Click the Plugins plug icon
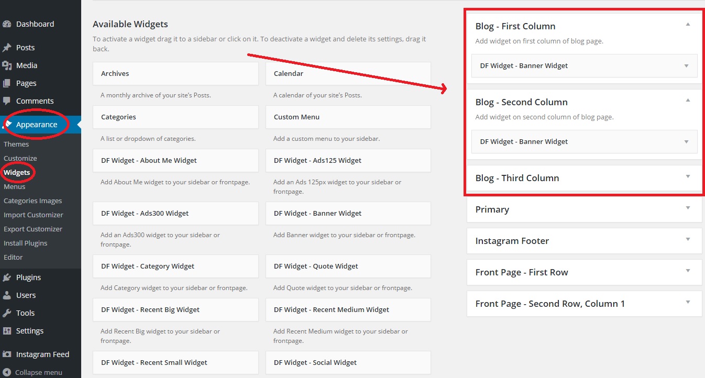The image size is (705, 378). 7,277
